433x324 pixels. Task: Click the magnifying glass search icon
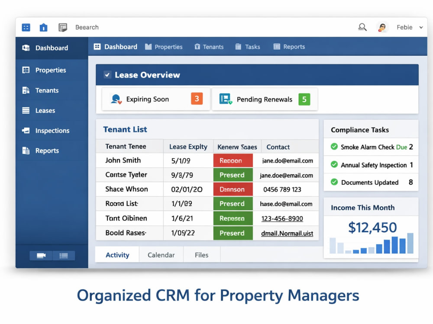(362, 27)
